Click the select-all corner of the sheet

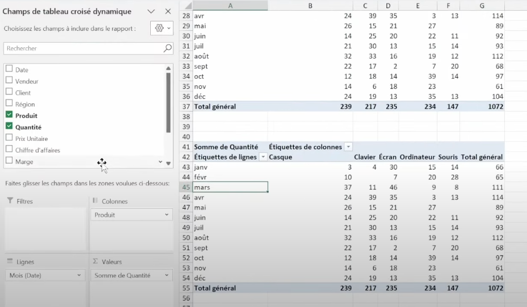[x=187, y=6]
